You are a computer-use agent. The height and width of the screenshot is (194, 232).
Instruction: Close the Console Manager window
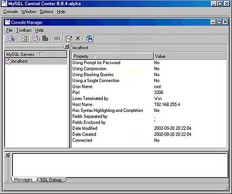225,22
